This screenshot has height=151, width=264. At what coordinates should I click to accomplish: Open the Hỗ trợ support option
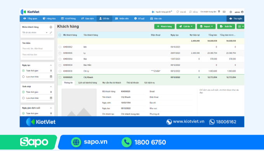click(193, 12)
